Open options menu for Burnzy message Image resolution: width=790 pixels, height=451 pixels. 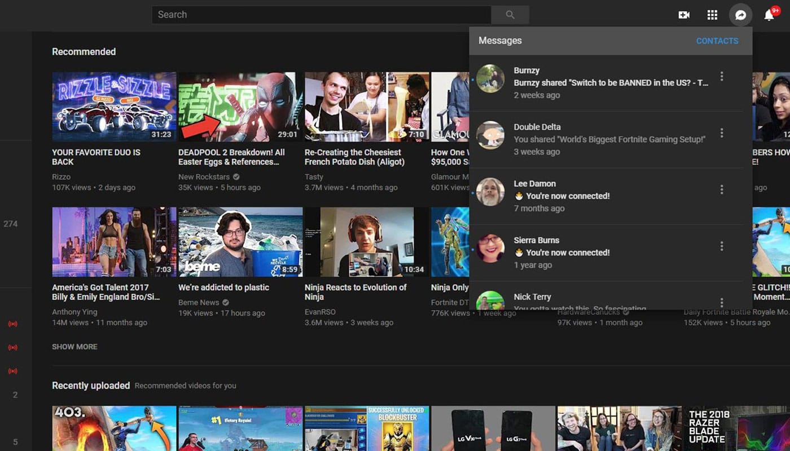tap(722, 77)
